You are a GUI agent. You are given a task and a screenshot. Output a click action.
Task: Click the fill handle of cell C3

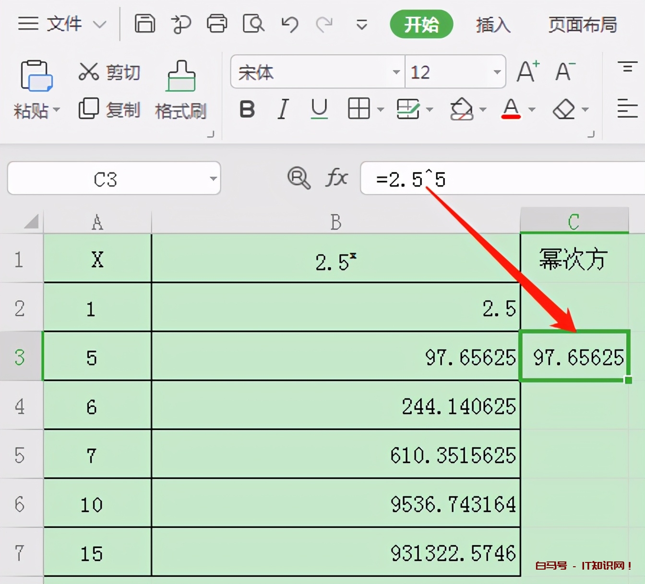click(x=628, y=380)
